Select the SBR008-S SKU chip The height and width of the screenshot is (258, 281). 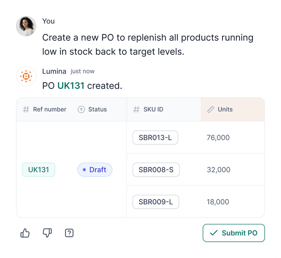tap(156, 169)
